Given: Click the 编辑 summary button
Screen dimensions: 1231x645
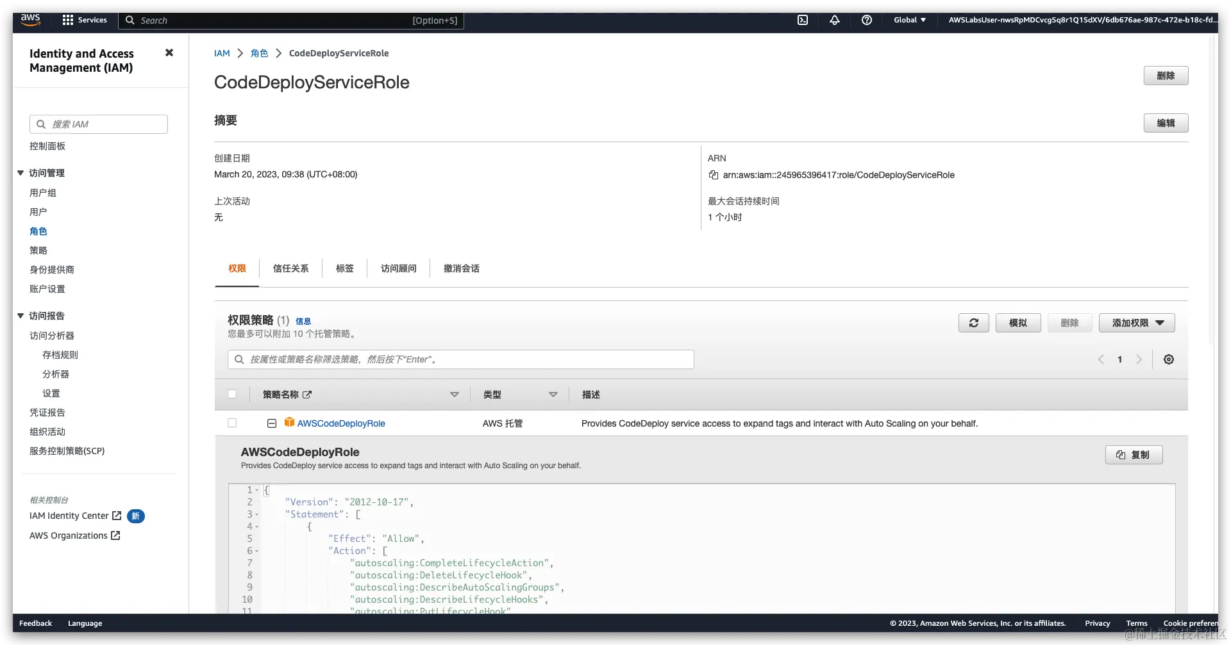Looking at the screenshot, I should pos(1166,123).
